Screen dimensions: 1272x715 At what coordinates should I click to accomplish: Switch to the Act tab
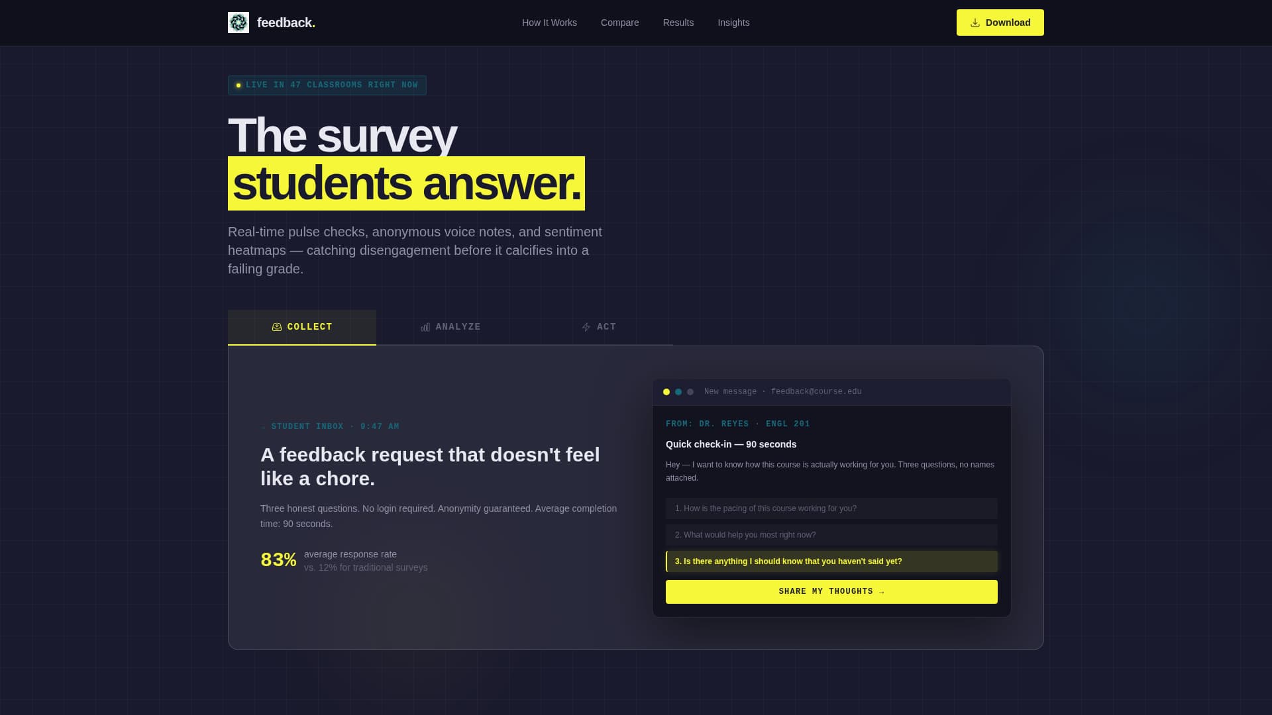(599, 327)
